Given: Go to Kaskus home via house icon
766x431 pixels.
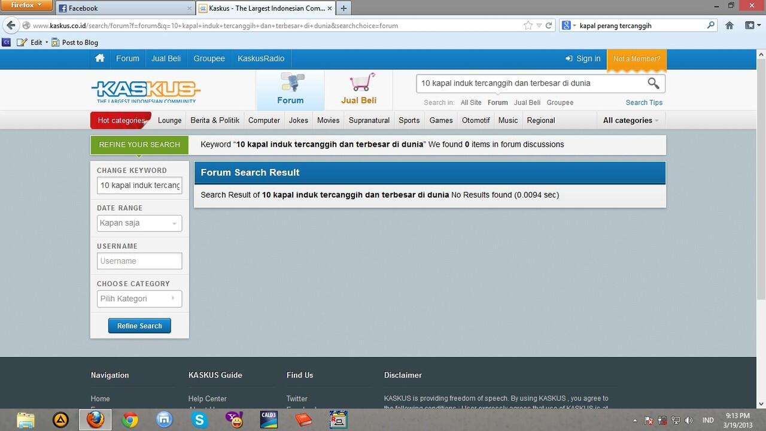Looking at the screenshot, I should 100,58.
